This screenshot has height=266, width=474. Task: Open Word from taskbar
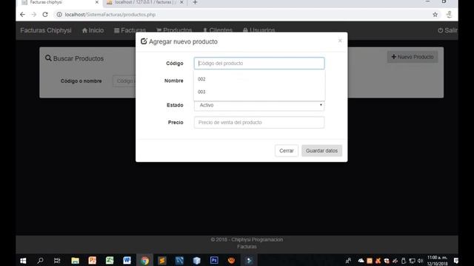127,261
